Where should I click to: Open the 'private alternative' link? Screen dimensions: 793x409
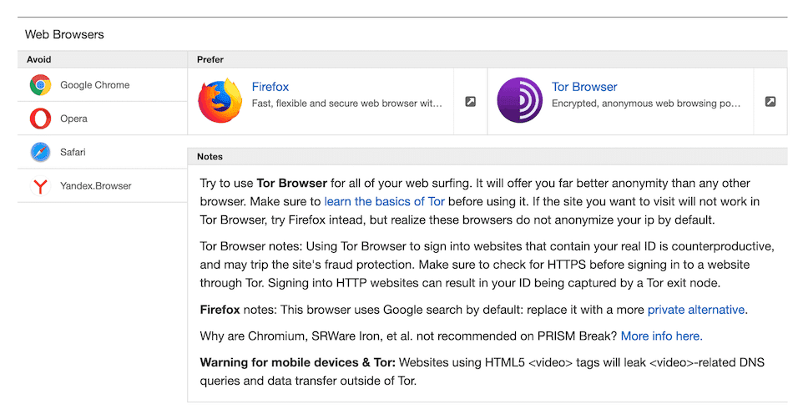(x=695, y=310)
